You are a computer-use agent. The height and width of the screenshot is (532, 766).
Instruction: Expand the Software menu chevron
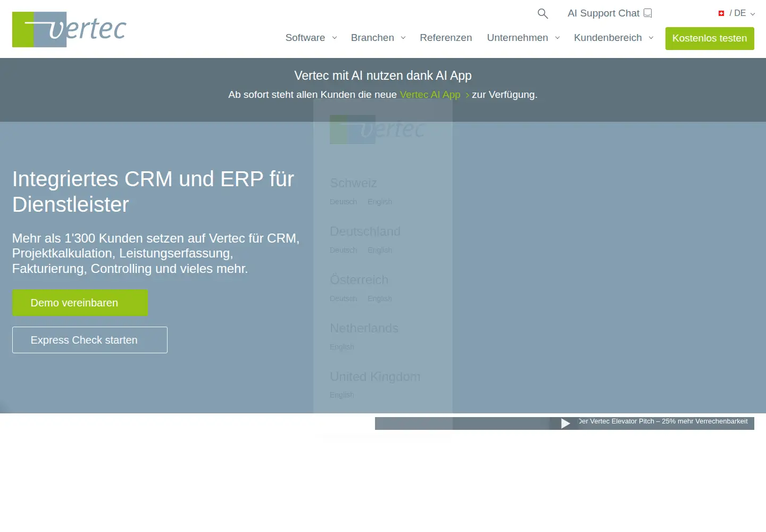pyautogui.click(x=335, y=38)
